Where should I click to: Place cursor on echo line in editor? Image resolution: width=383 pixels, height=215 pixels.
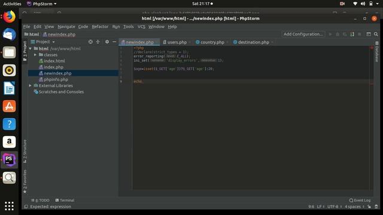[251, 81]
